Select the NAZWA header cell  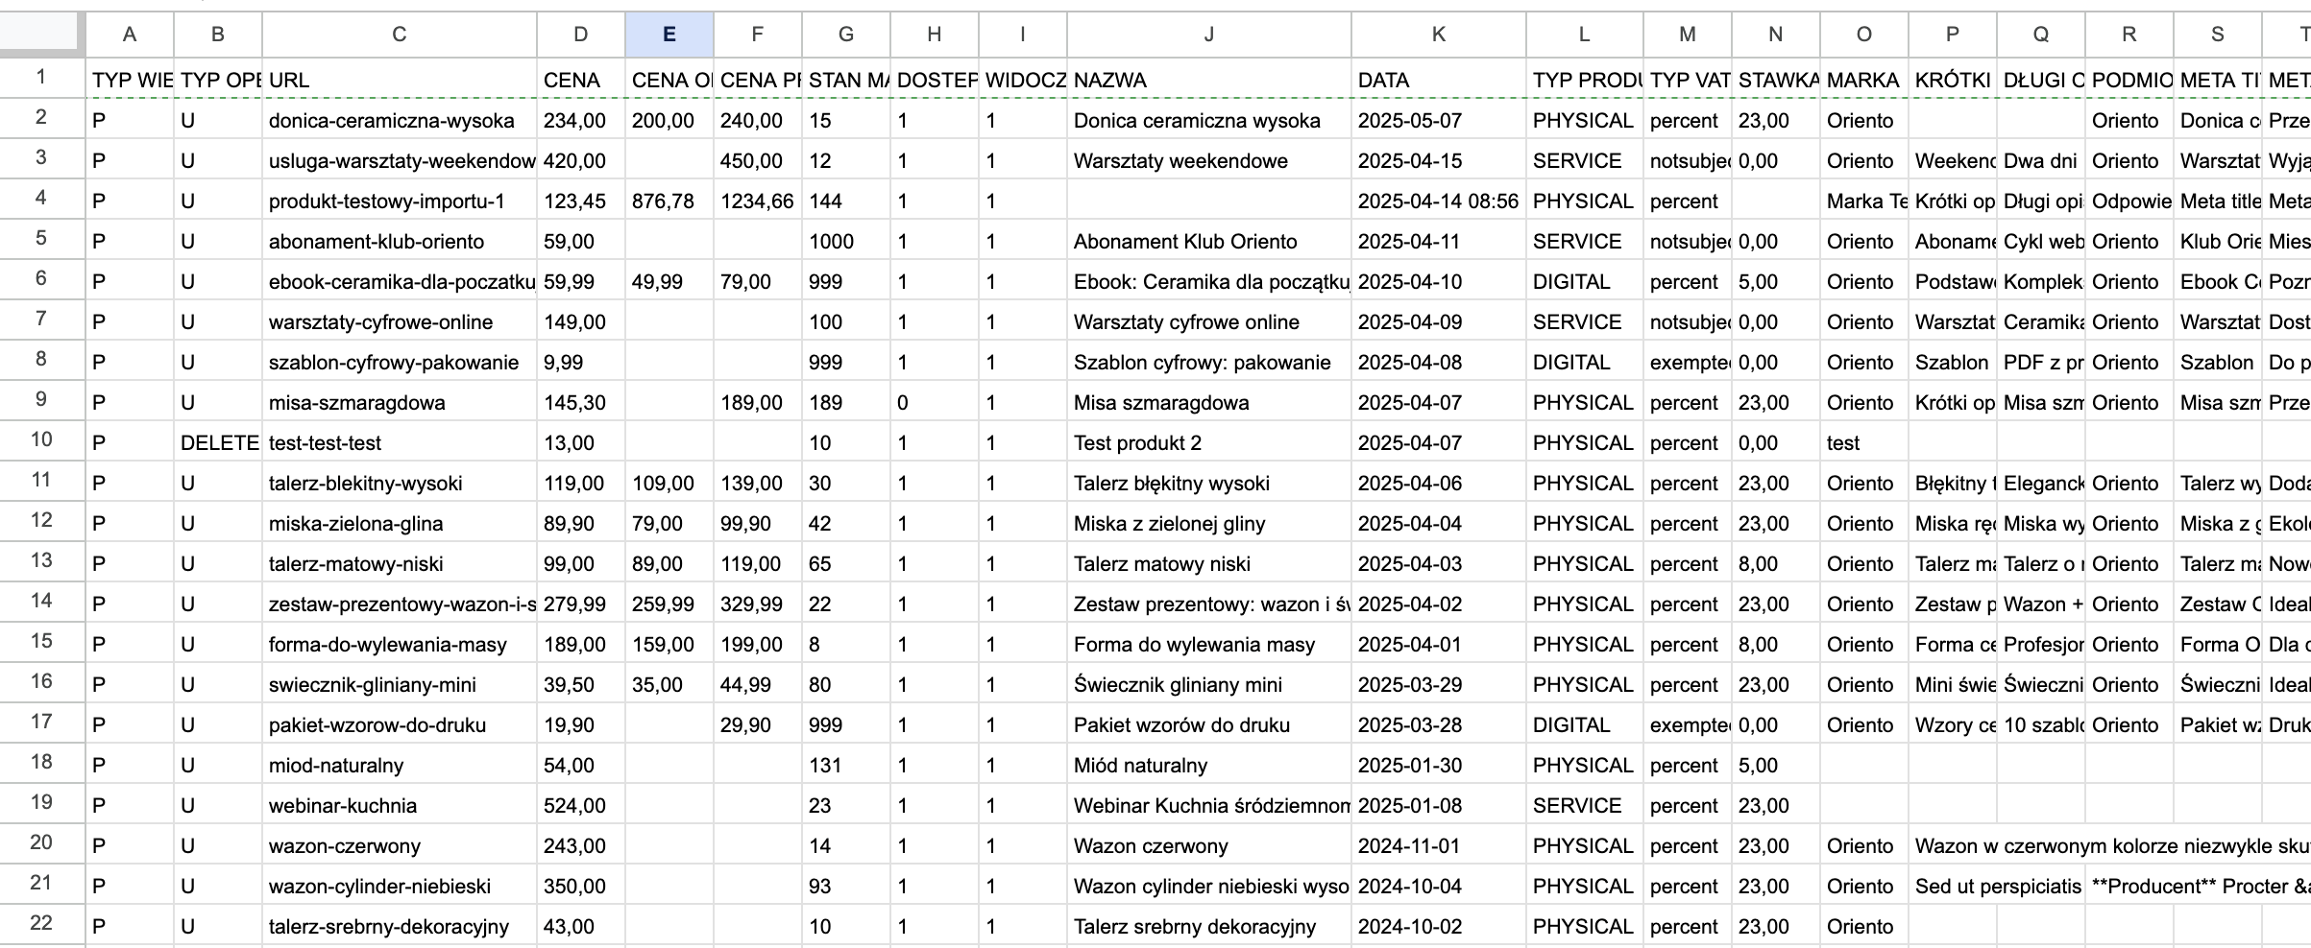[1208, 81]
